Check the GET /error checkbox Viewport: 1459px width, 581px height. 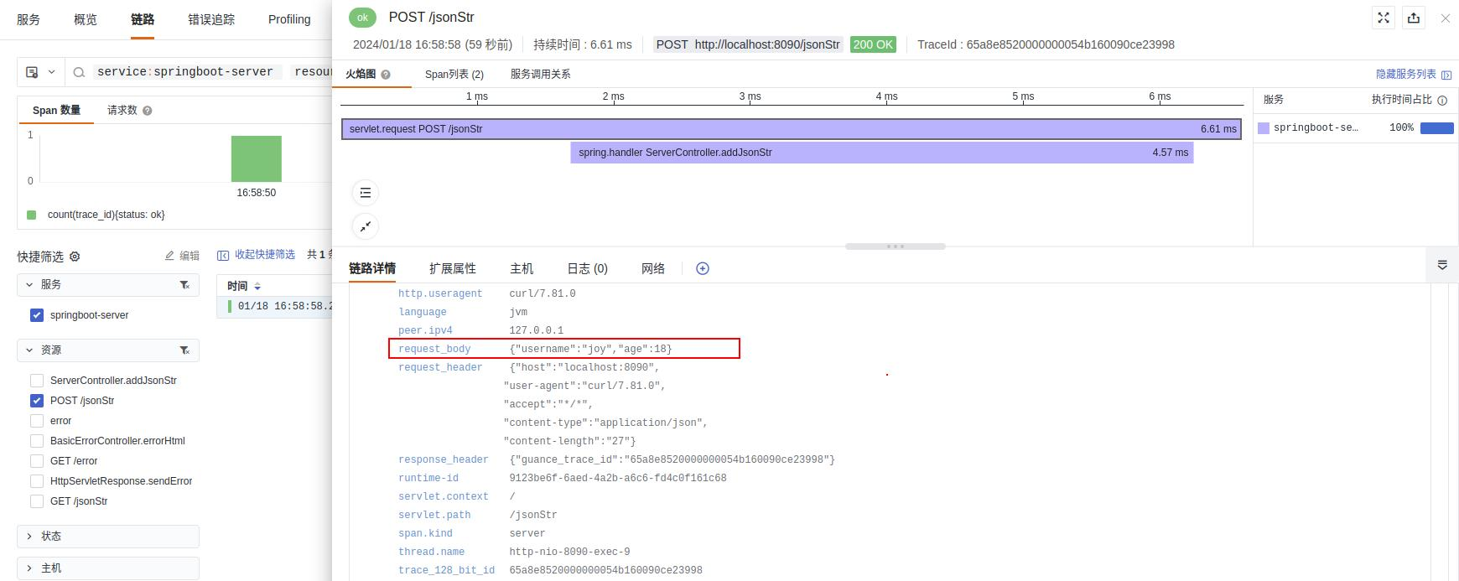click(37, 461)
